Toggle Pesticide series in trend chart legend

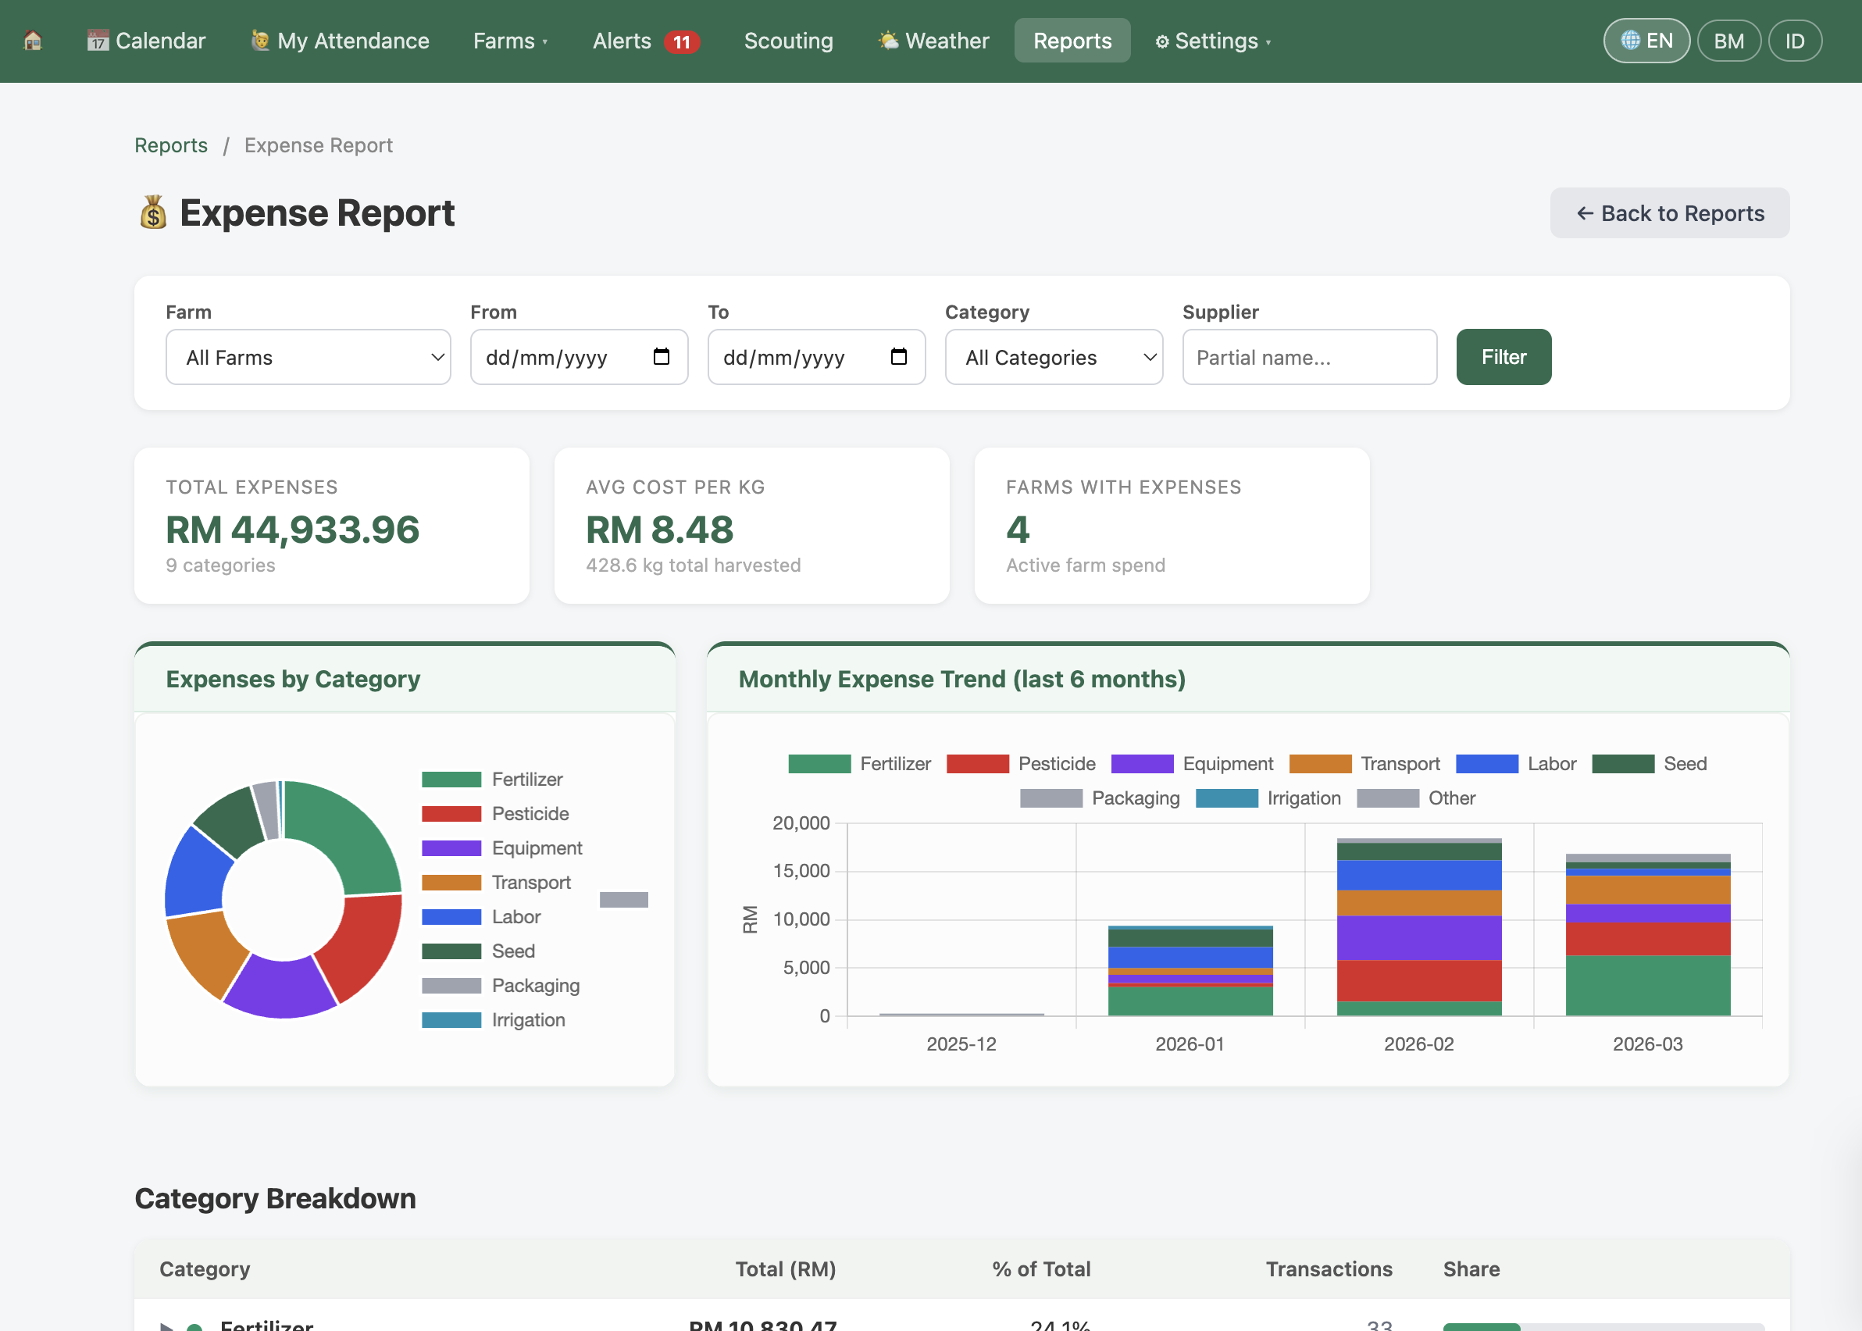tap(1021, 764)
